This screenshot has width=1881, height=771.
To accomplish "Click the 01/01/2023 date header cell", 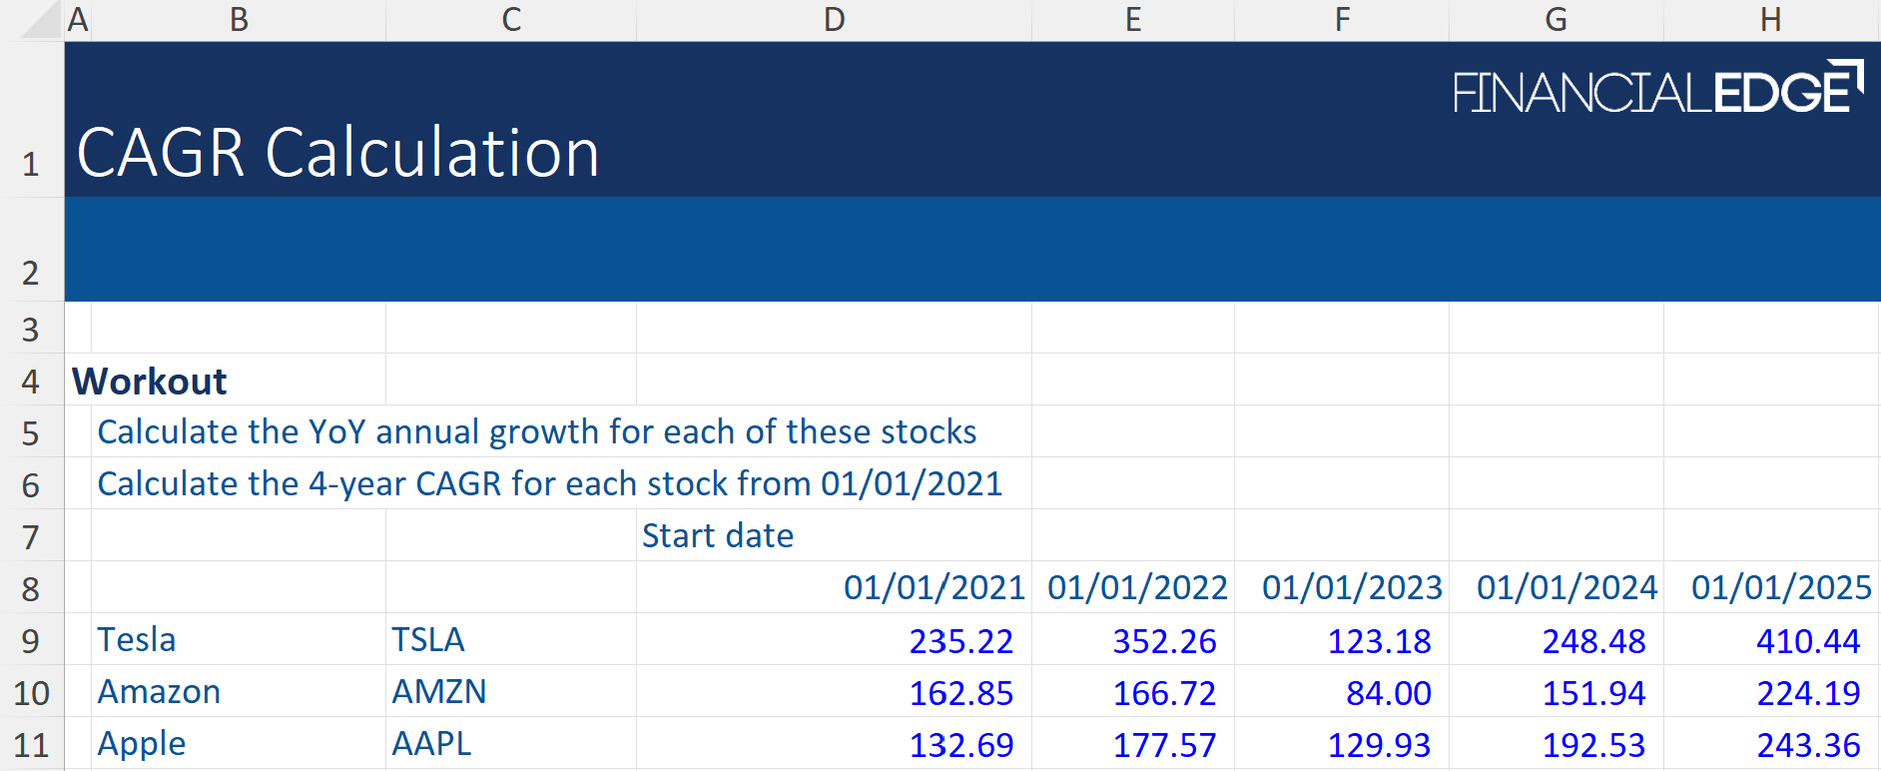I will click(1351, 587).
